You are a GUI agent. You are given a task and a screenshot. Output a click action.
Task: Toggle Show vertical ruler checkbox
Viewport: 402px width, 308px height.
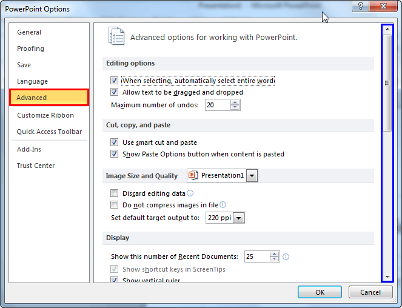[114, 280]
